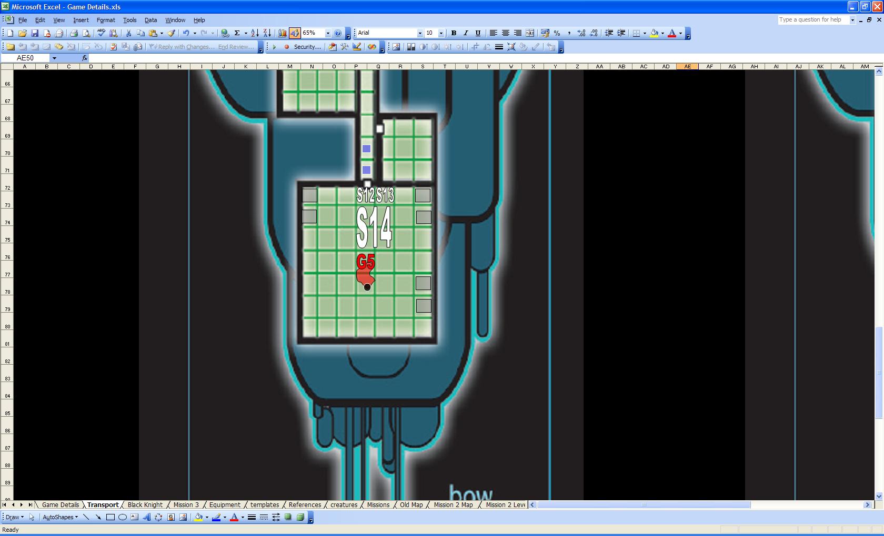Sort ascending A to Z
This screenshot has width=884, height=536.
pos(255,33)
